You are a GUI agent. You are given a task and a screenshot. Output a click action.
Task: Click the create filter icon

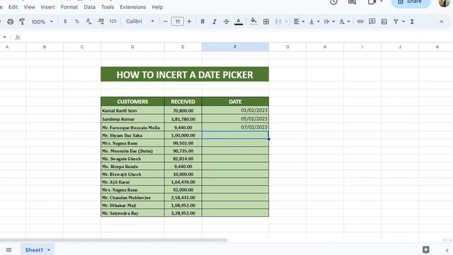tap(396, 22)
